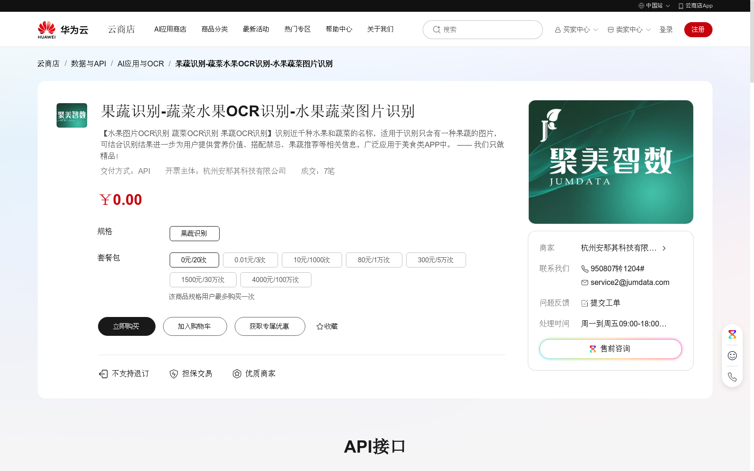
Task: Select the 0.01元/3次 package
Action: [250, 260]
